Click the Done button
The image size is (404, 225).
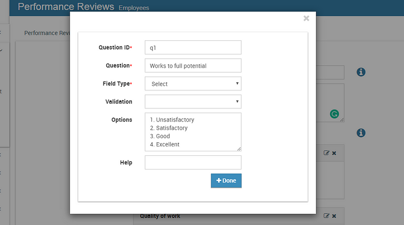point(226,181)
